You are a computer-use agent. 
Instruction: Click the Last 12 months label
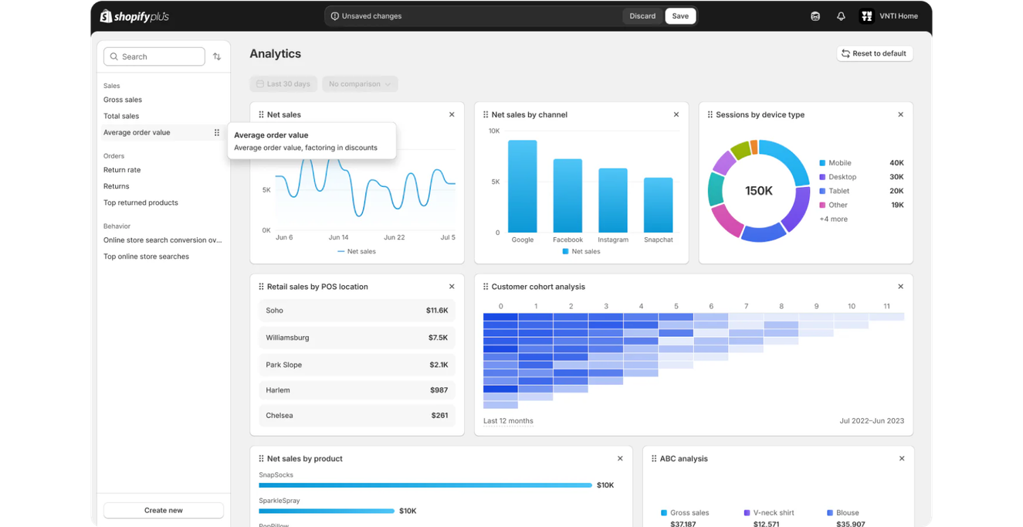point(508,421)
